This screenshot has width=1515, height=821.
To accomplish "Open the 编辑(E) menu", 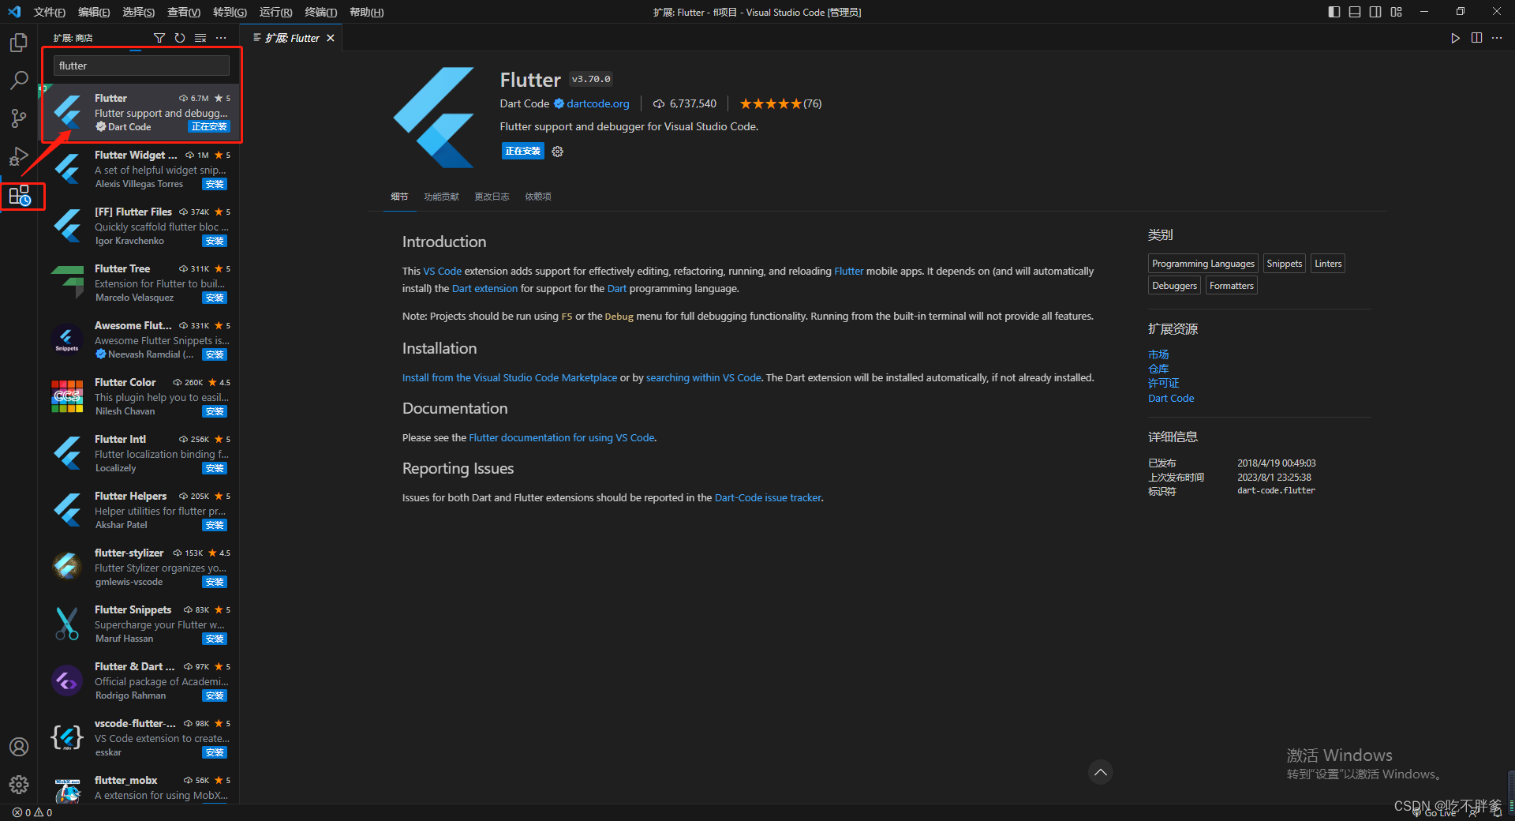I will click(94, 12).
